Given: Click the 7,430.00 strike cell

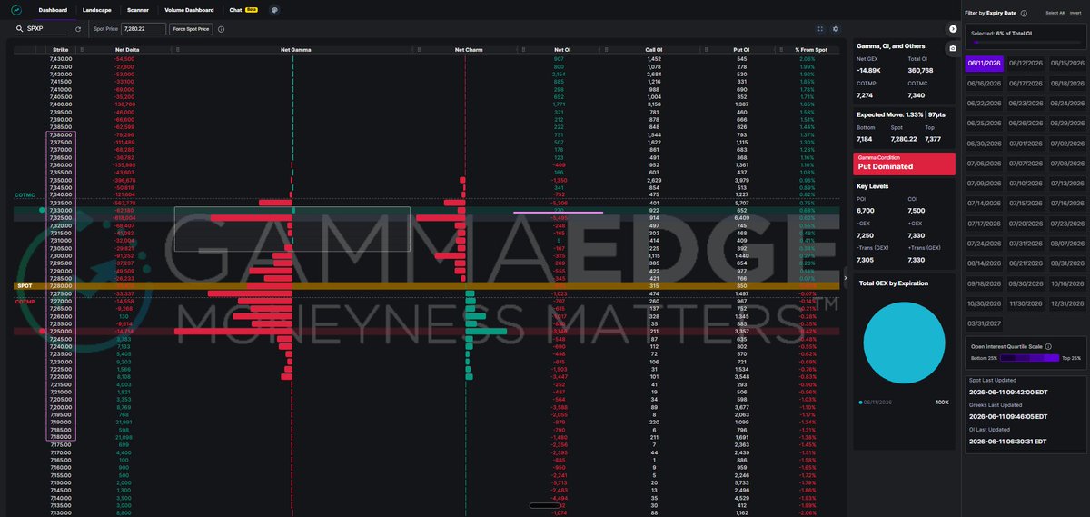Looking at the screenshot, I should (60, 58).
